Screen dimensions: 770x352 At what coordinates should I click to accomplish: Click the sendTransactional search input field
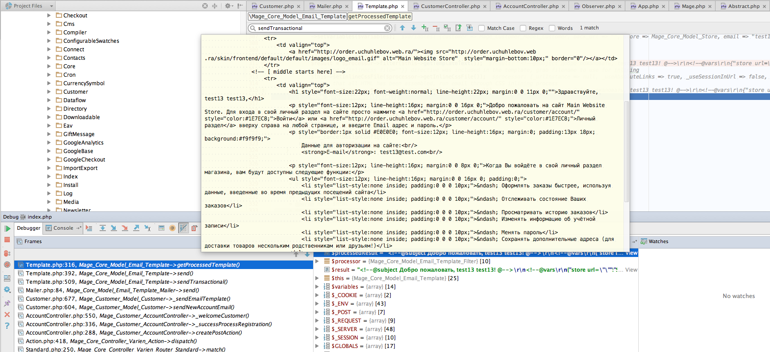tap(320, 28)
